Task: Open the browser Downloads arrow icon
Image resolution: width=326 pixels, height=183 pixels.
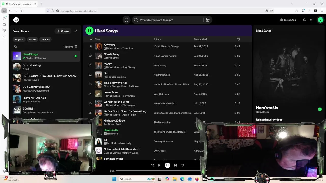Action: (297, 11)
